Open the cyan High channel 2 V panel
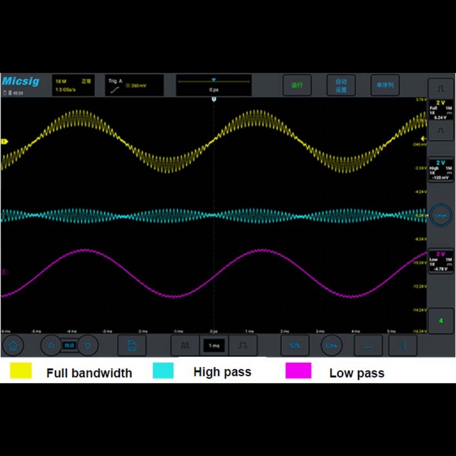Viewport: 456px width, 456px height. 441,170
